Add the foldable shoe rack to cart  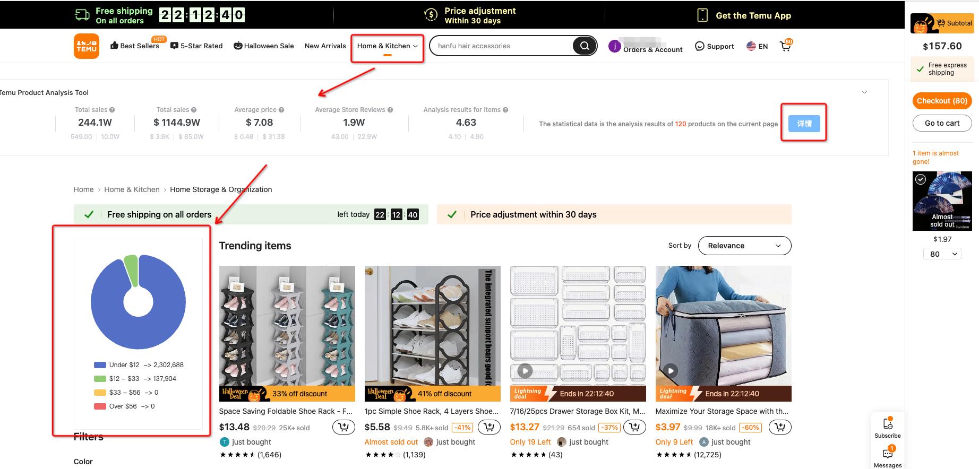coord(343,427)
